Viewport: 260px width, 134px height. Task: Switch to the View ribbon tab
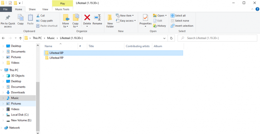pyautogui.click(x=45, y=9)
